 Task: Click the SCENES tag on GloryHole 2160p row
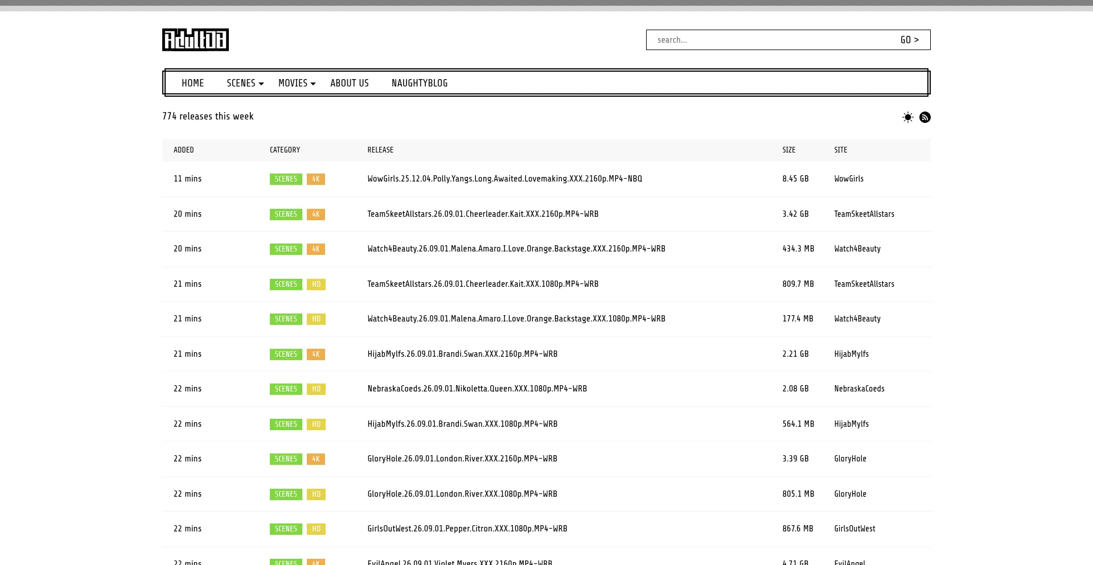point(286,459)
